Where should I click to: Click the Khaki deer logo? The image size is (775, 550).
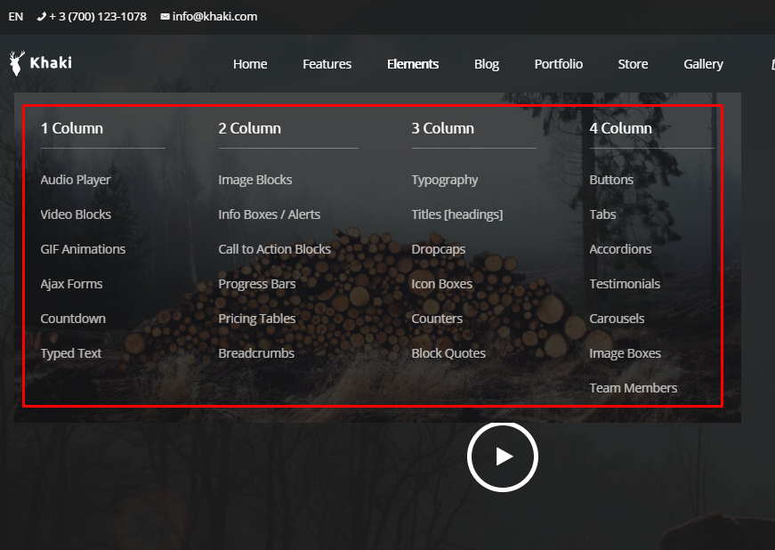point(41,63)
